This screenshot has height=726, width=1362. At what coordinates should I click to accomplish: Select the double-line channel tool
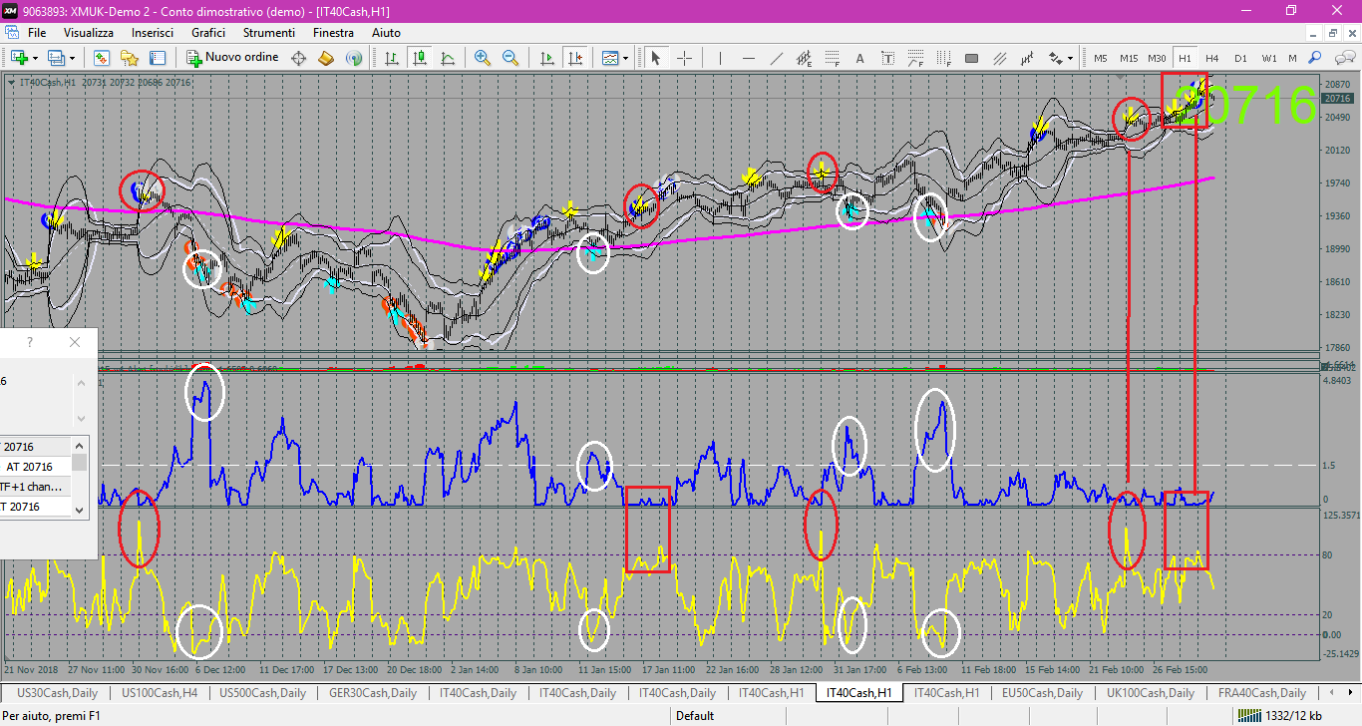(x=999, y=58)
